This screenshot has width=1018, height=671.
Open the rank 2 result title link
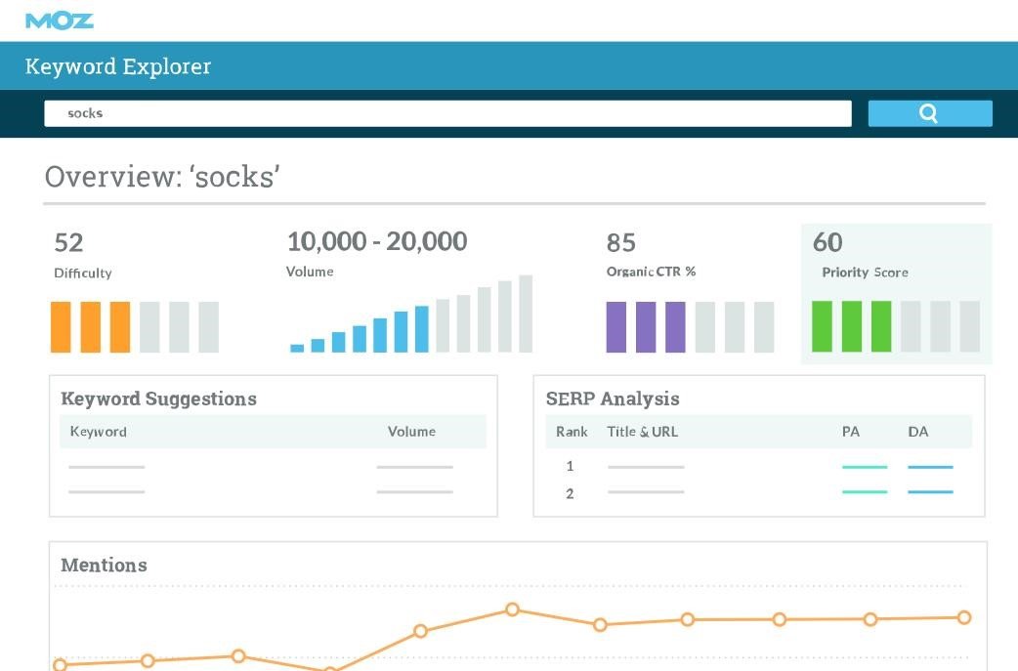point(646,492)
